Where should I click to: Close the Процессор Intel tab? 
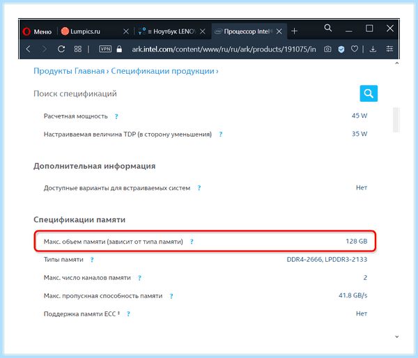(x=279, y=31)
